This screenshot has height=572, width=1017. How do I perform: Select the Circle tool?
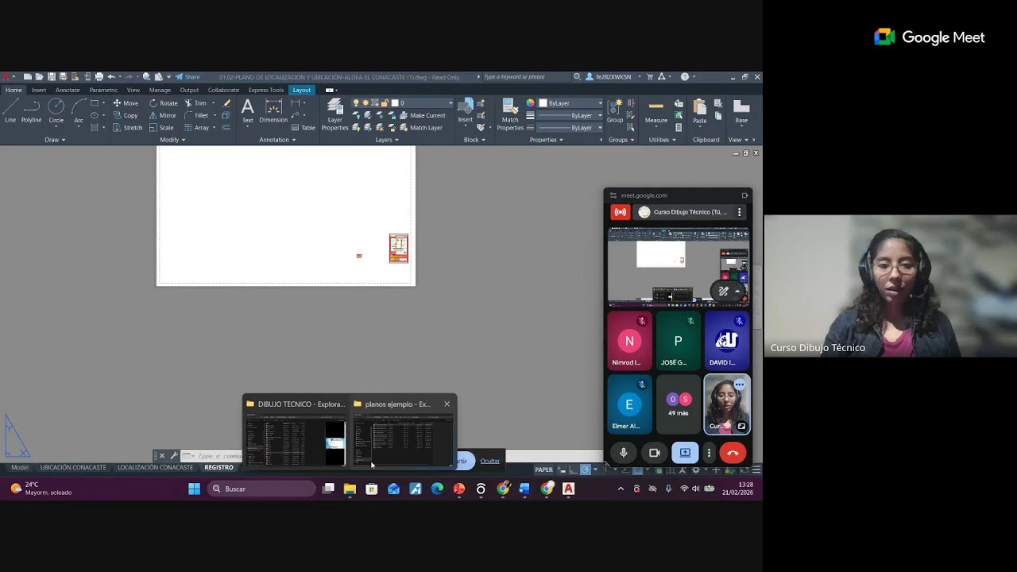[x=56, y=111]
